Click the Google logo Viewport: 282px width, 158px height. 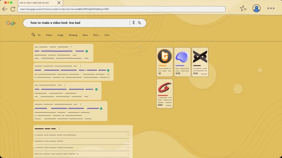point(11,23)
